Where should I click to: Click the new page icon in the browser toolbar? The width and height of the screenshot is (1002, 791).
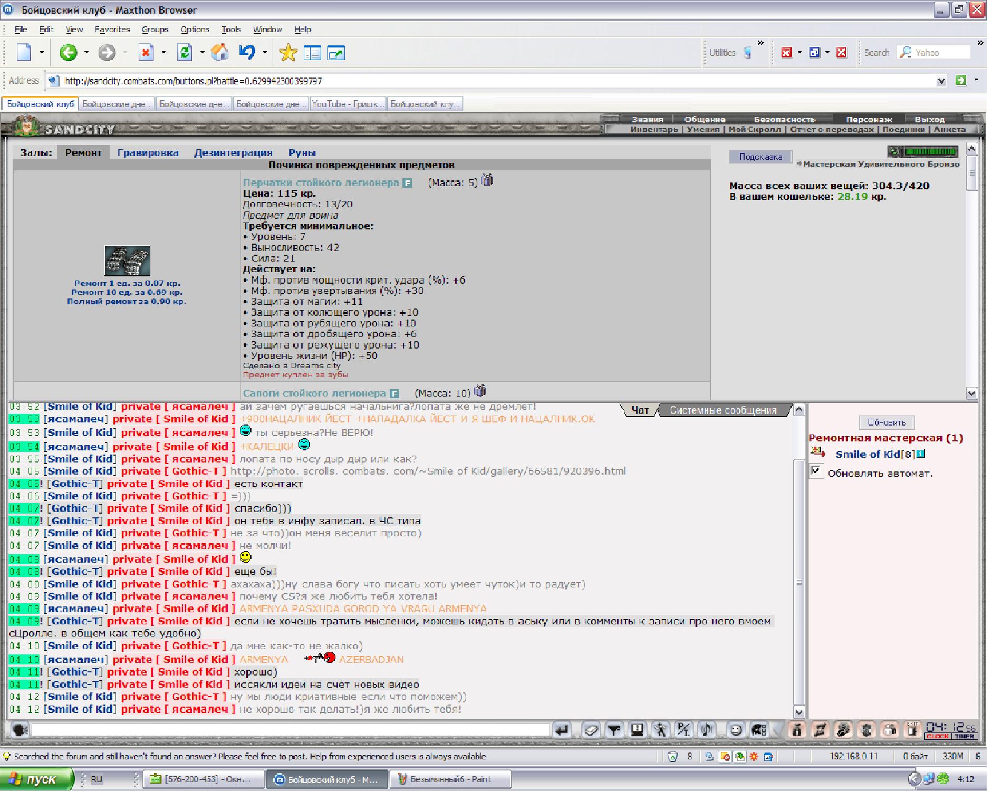pos(24,52)
